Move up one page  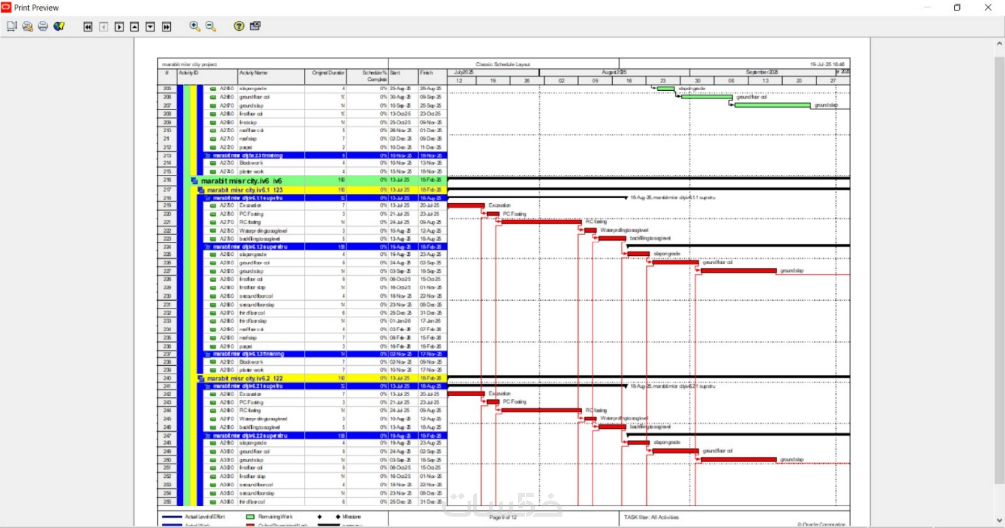coord(135,27)
